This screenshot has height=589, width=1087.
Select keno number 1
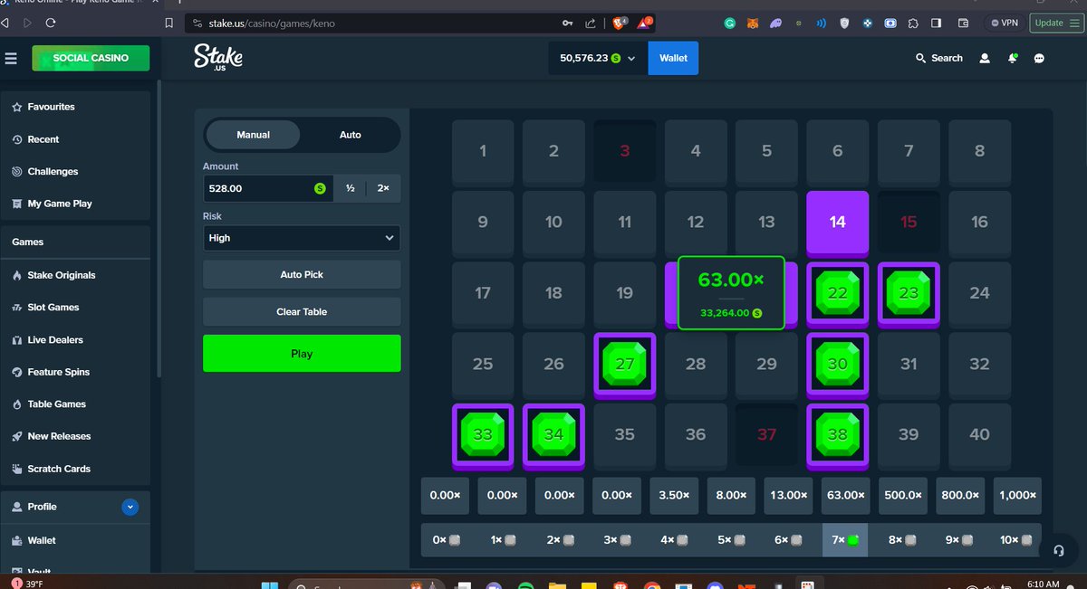(483, 151)
